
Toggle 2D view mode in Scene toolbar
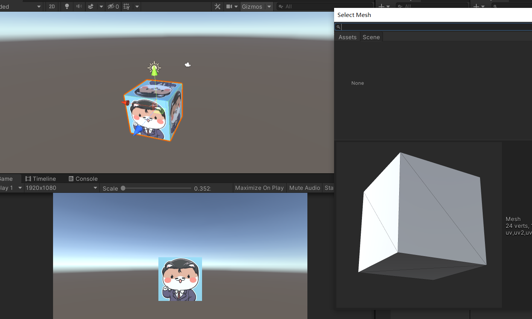point(52,6)
